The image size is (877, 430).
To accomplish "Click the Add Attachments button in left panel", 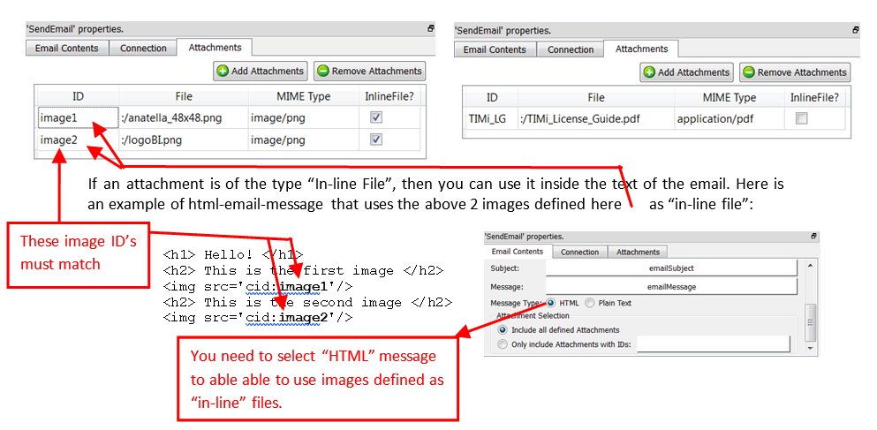I will [x=260, y=71].
